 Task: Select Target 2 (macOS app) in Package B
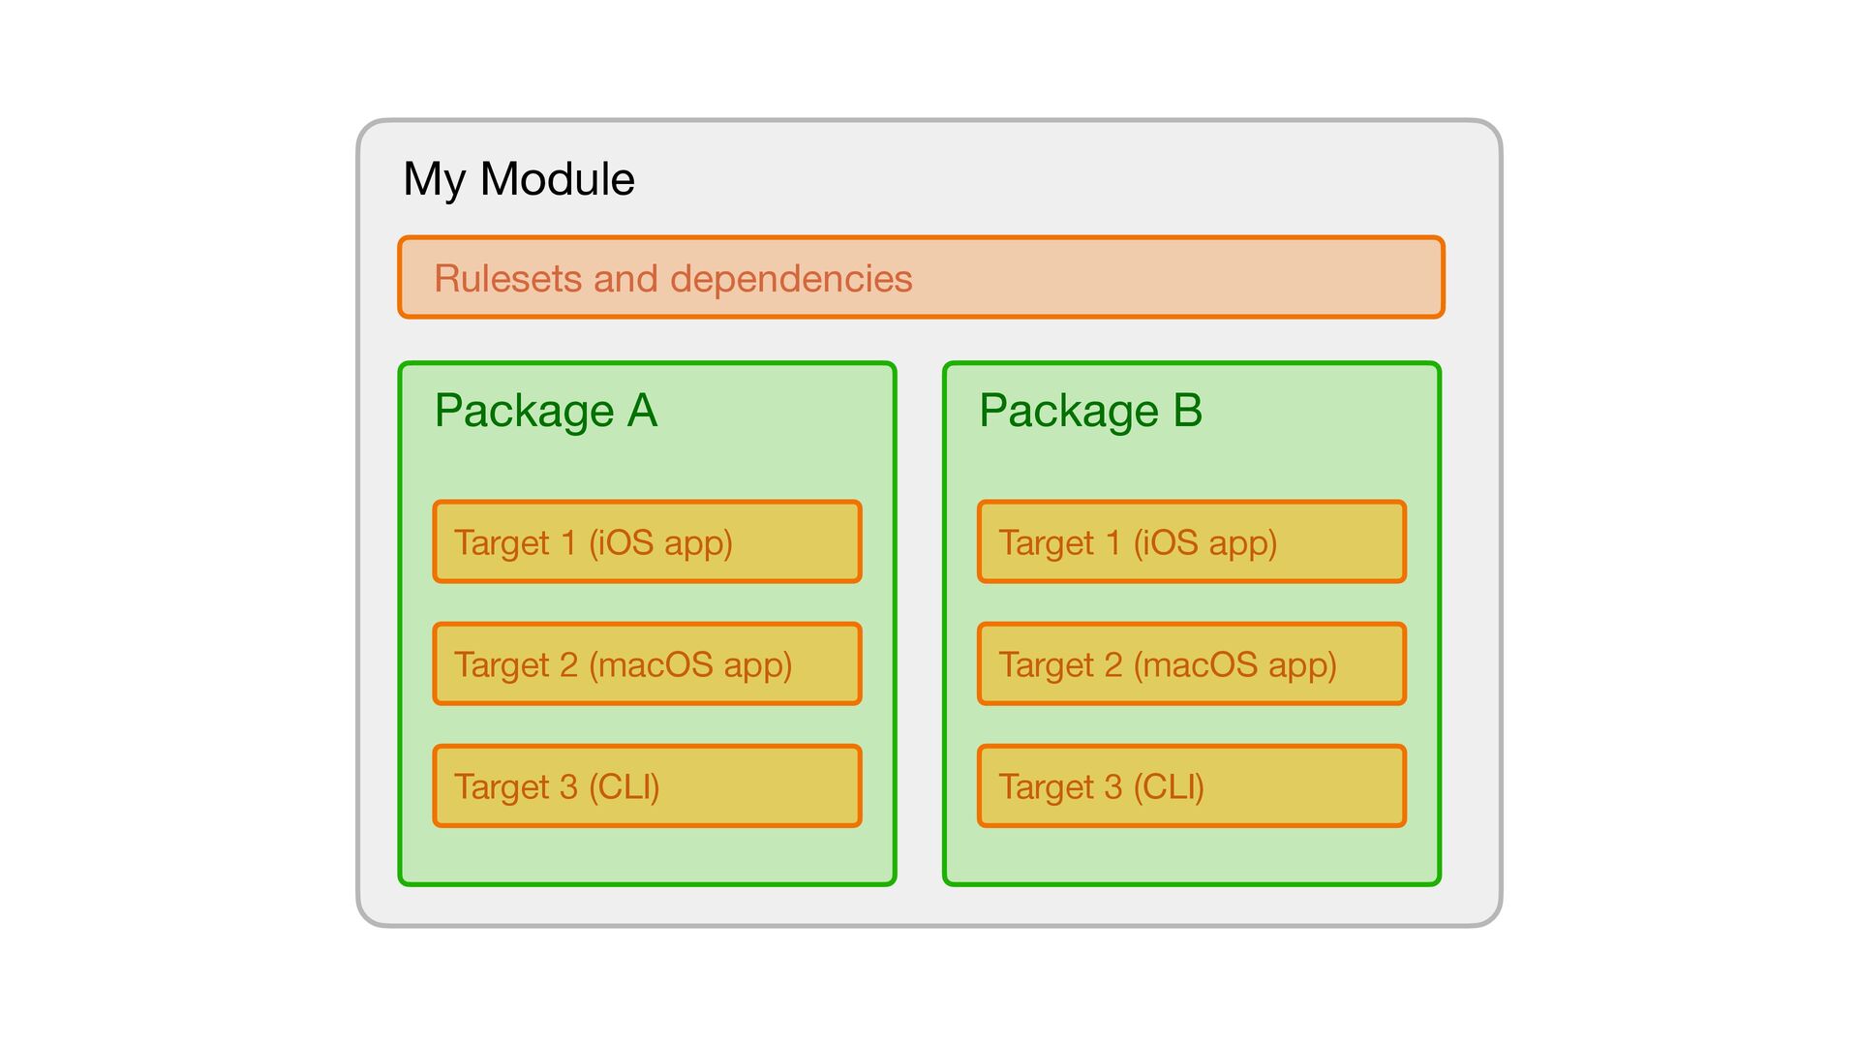click(x=1191, y=664)
